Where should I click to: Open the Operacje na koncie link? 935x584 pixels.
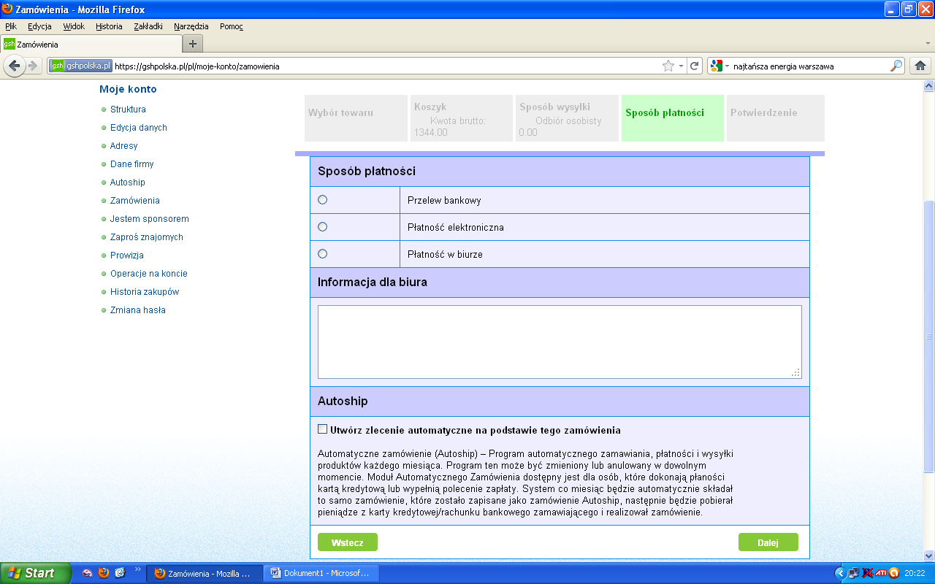(149, 274)
